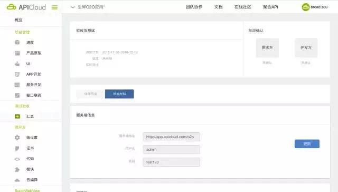Select 进度 label in sidebar
Image resolution: width=338 pixels, height=192 pixels.
[30, 42]
